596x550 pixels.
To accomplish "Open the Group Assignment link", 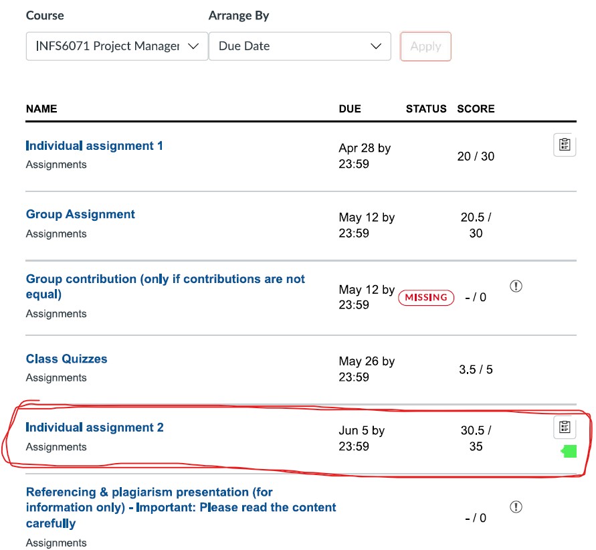I will point(80,214).
